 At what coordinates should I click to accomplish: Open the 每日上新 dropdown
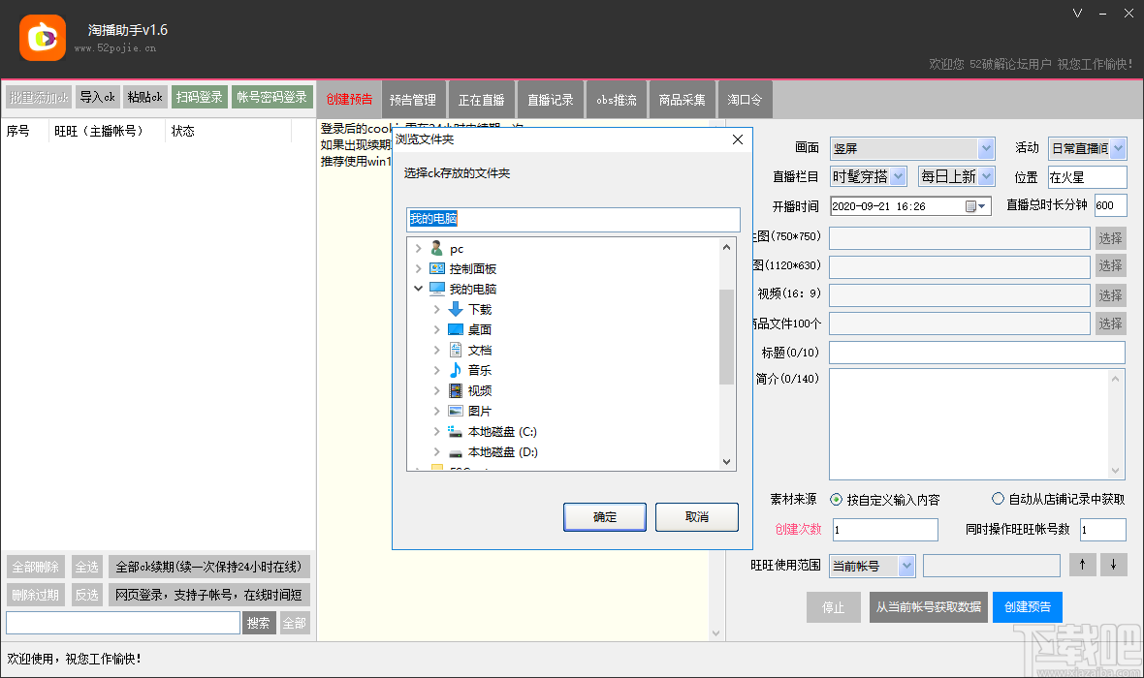tap(986, 176)
